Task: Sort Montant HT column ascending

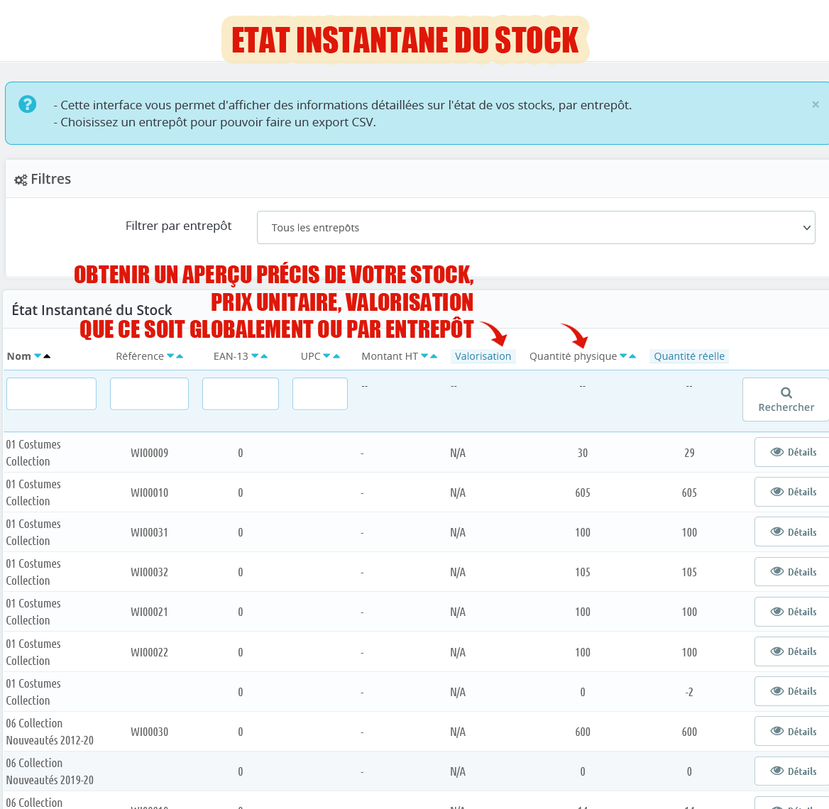Action: click(x=434, y=356)
